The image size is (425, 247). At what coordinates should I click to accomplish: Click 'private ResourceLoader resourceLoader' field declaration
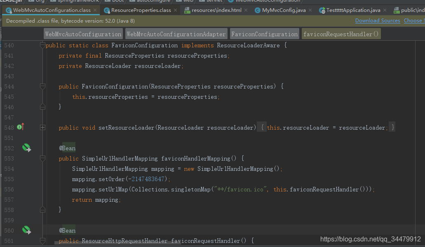pos(121,66)
